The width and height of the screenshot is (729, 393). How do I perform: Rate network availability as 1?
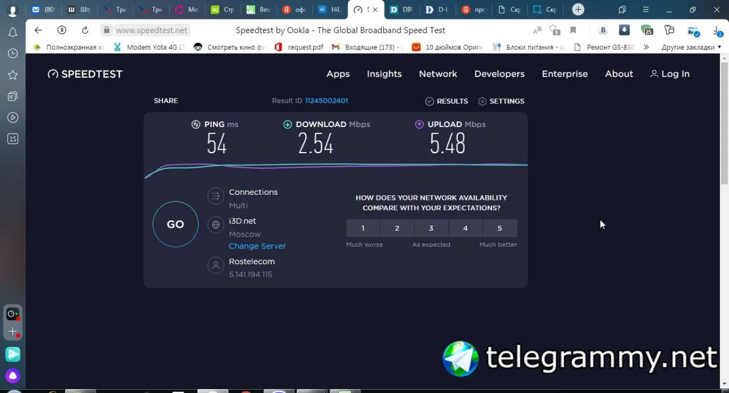(x=363, y=228)
